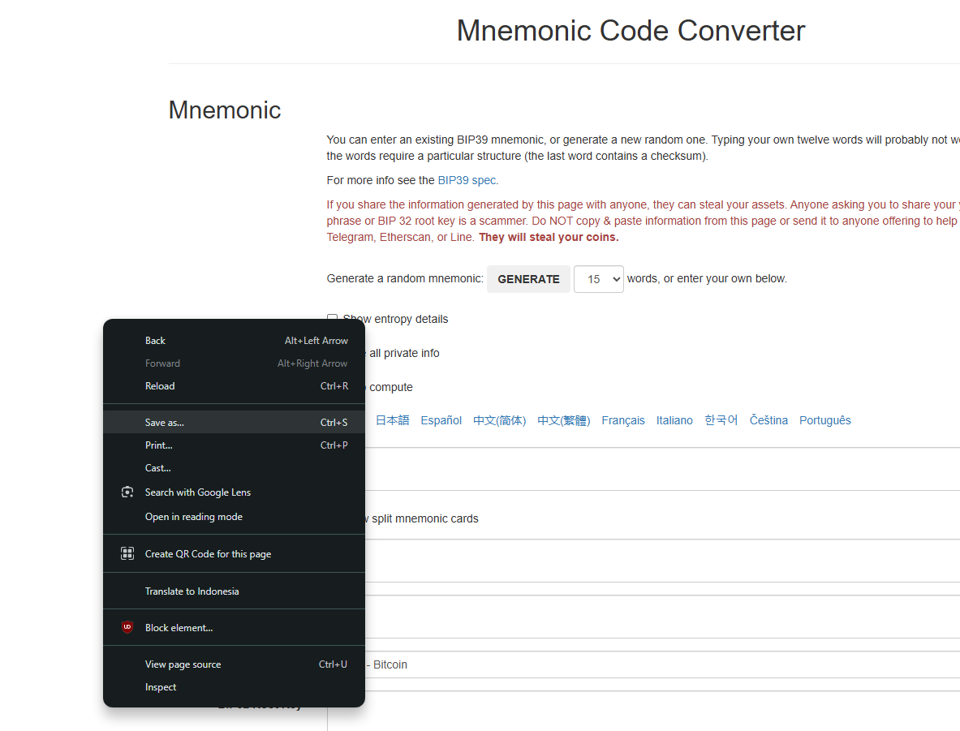Open in reading mode entry
This screenshot has height=731, width=960.
tap(234, 517)
